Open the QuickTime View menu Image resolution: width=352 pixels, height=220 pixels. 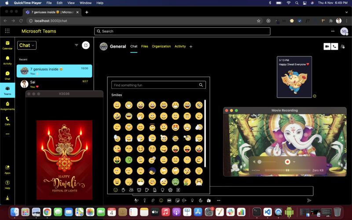[71, 3]
